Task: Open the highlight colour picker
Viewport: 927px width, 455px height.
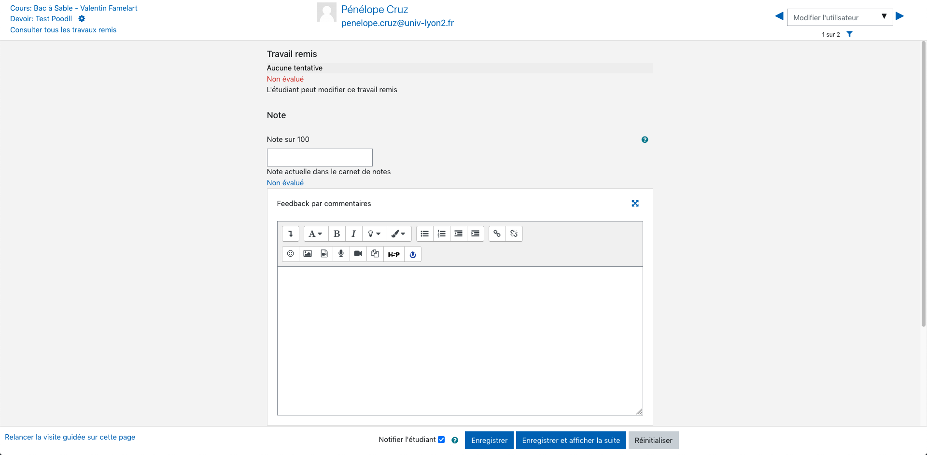Action: pyautogui.click(x=399, y=234)
